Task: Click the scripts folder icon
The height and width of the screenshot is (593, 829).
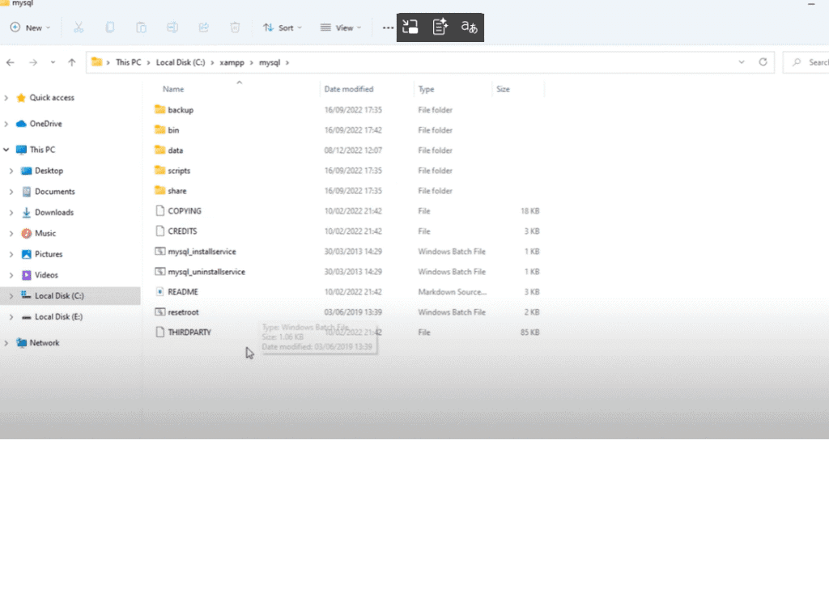Action: pos(159,170)
